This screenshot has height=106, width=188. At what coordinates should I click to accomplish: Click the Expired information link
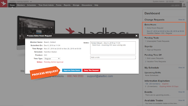[165, 84]
